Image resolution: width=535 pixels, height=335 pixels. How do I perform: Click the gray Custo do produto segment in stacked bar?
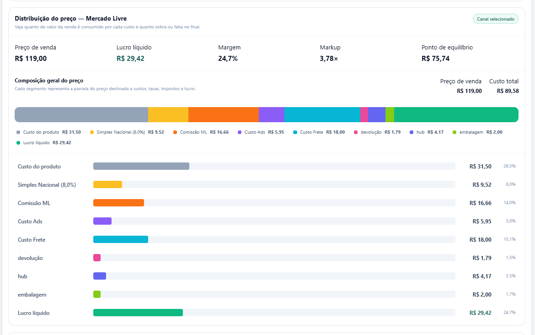click(81, 115)
